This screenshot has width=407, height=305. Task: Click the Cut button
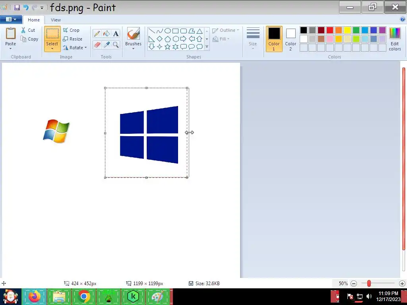pos(28,30)
